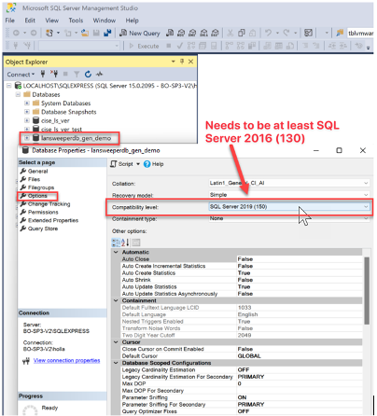This screenshot has width=377, height=416.
Task: Open the Containment type dropdown
Action: click(366, 218)
